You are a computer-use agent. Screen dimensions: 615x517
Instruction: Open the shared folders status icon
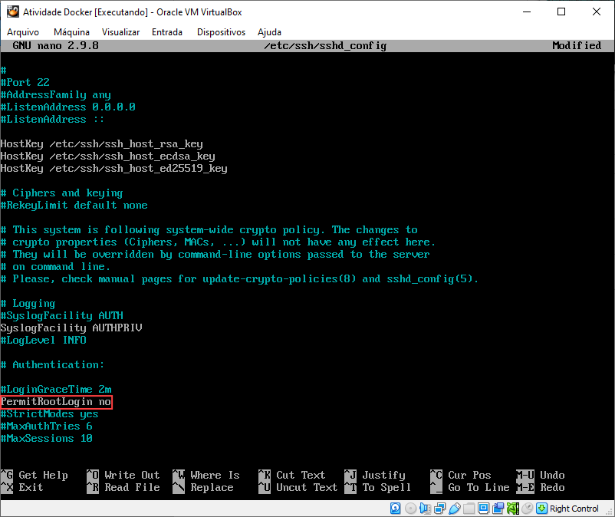click(x=469, y=509)
